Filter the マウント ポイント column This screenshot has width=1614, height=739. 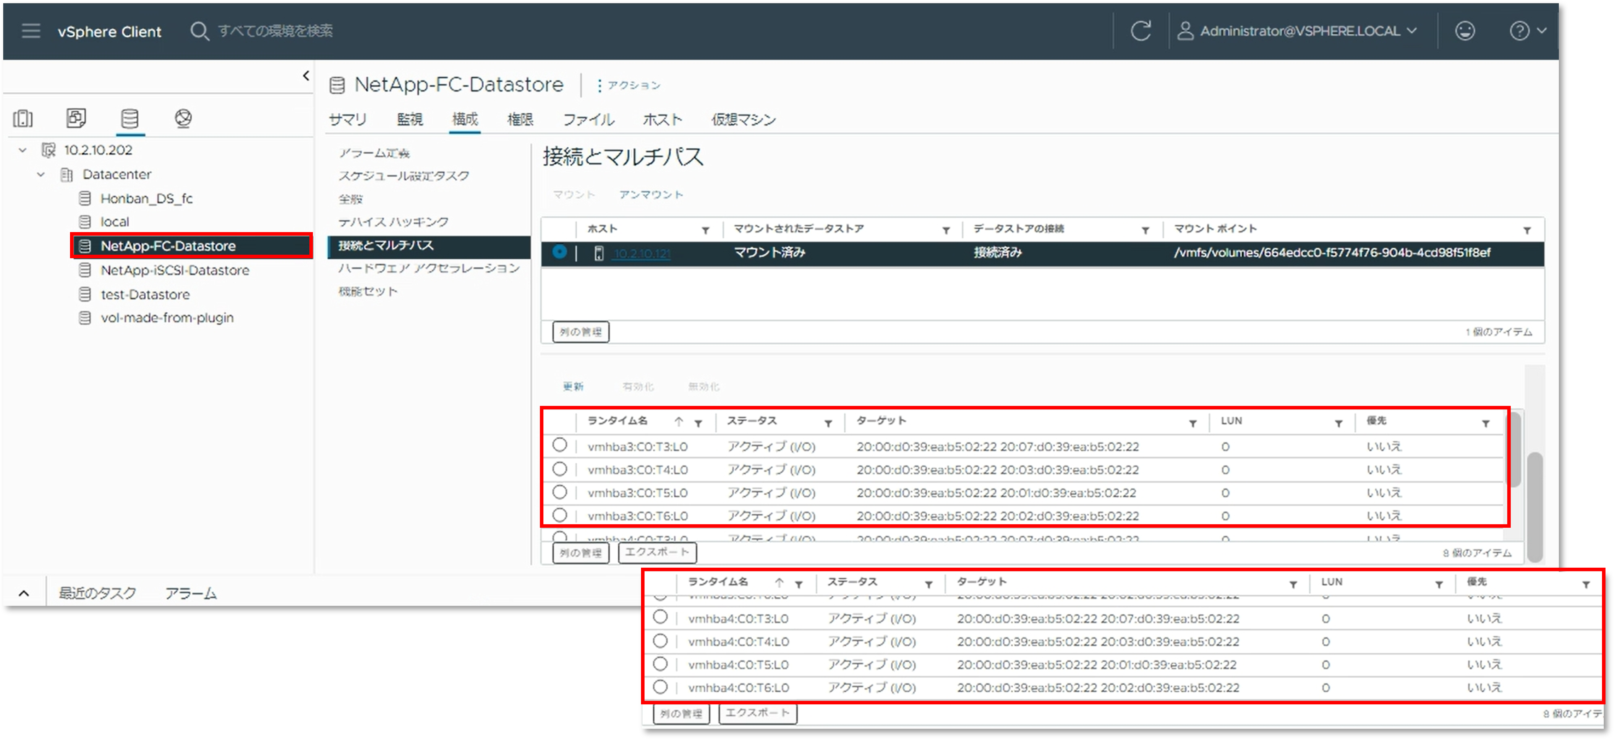click(1527, 230)
